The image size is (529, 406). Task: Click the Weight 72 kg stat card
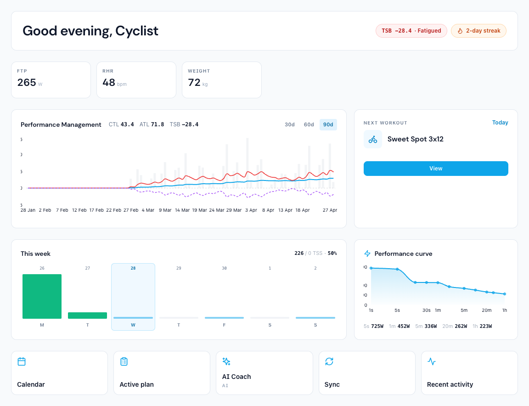222,80
